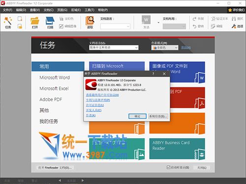Open the ABBYY Business Card Reader tile
Viewport: 246px width, 184px height.
coord(177,149)
